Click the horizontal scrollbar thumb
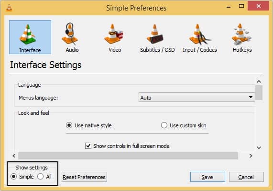The image size is (273, 191). [x=128, y=156]
